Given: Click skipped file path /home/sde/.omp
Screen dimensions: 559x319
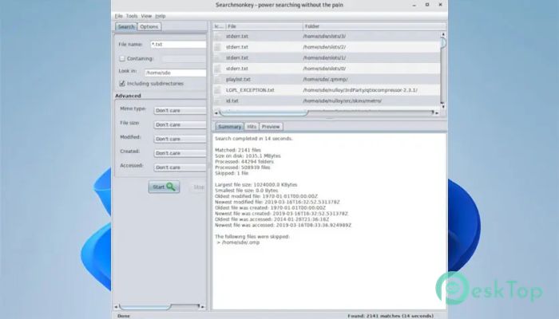Looking at the screenshot, I should pos(240,242).
